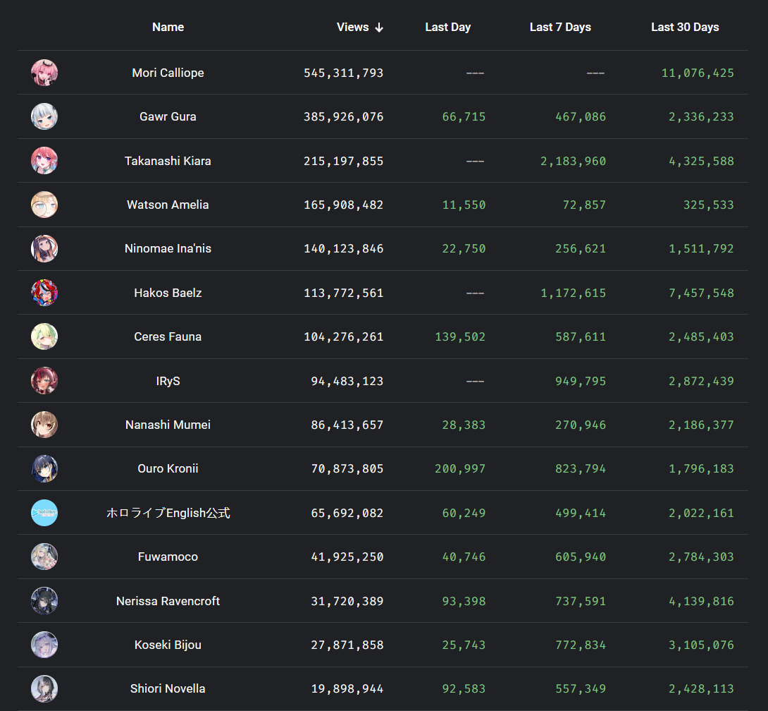This screenshot has width=768, height=711.
Task: Open the Gawr Gura name link
Action: [168, 116]
